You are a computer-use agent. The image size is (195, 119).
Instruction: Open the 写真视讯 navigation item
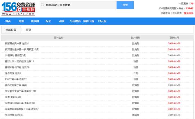tap(75, 21)
